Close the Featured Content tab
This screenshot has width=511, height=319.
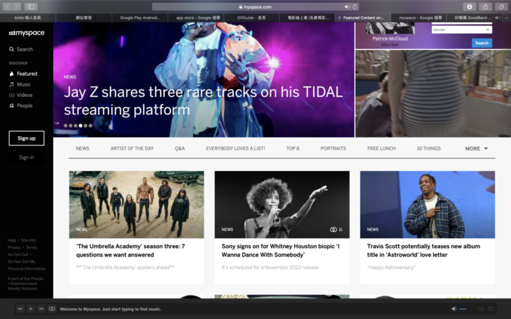[339, 18]
